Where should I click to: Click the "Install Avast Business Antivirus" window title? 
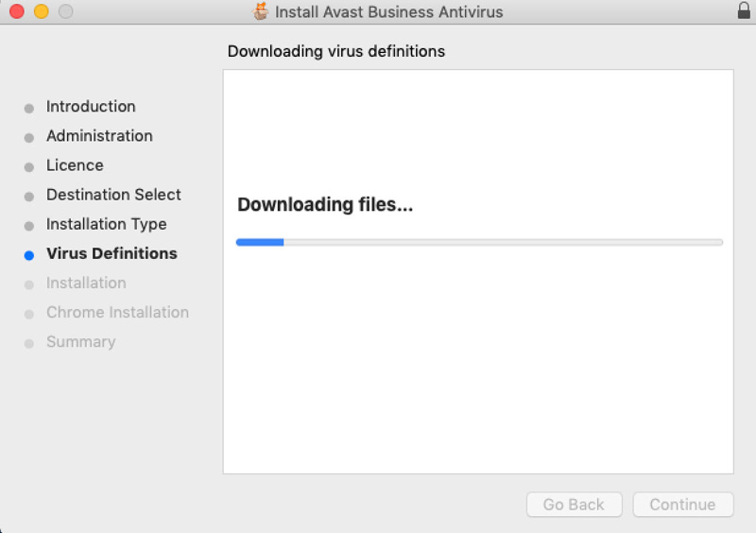(388, 12)
